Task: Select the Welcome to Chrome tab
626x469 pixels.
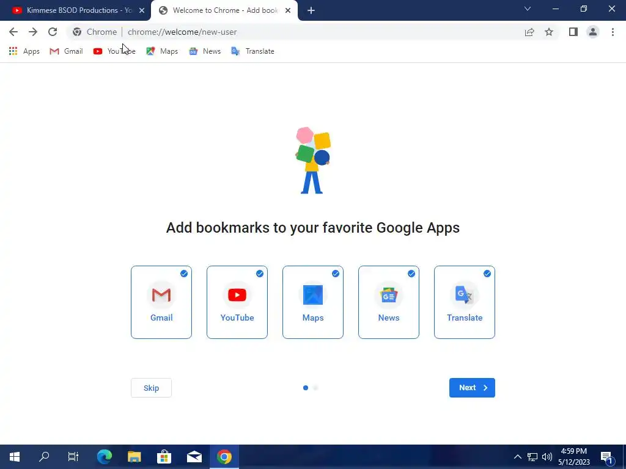Action: [x=224, y=10]
